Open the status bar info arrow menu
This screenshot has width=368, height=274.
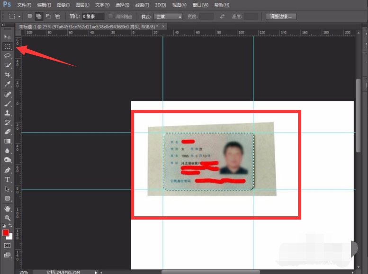[97, 272]
